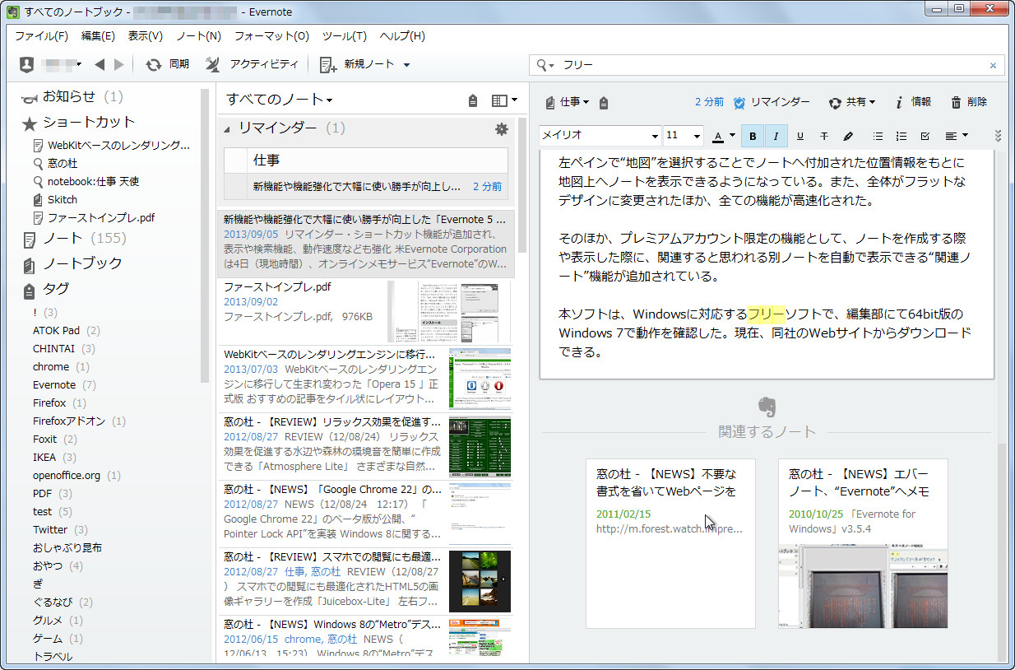
Task: Set a リマインダー with the alarm clock
Action: point(771,102)
